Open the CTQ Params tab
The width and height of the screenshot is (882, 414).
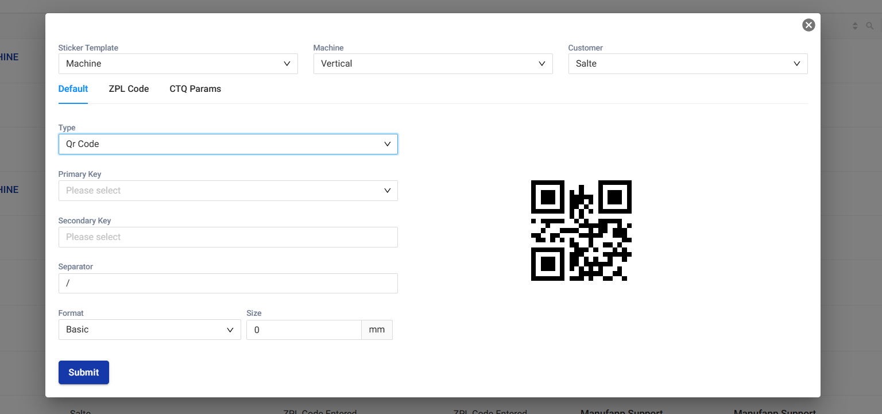pos(195,89)
